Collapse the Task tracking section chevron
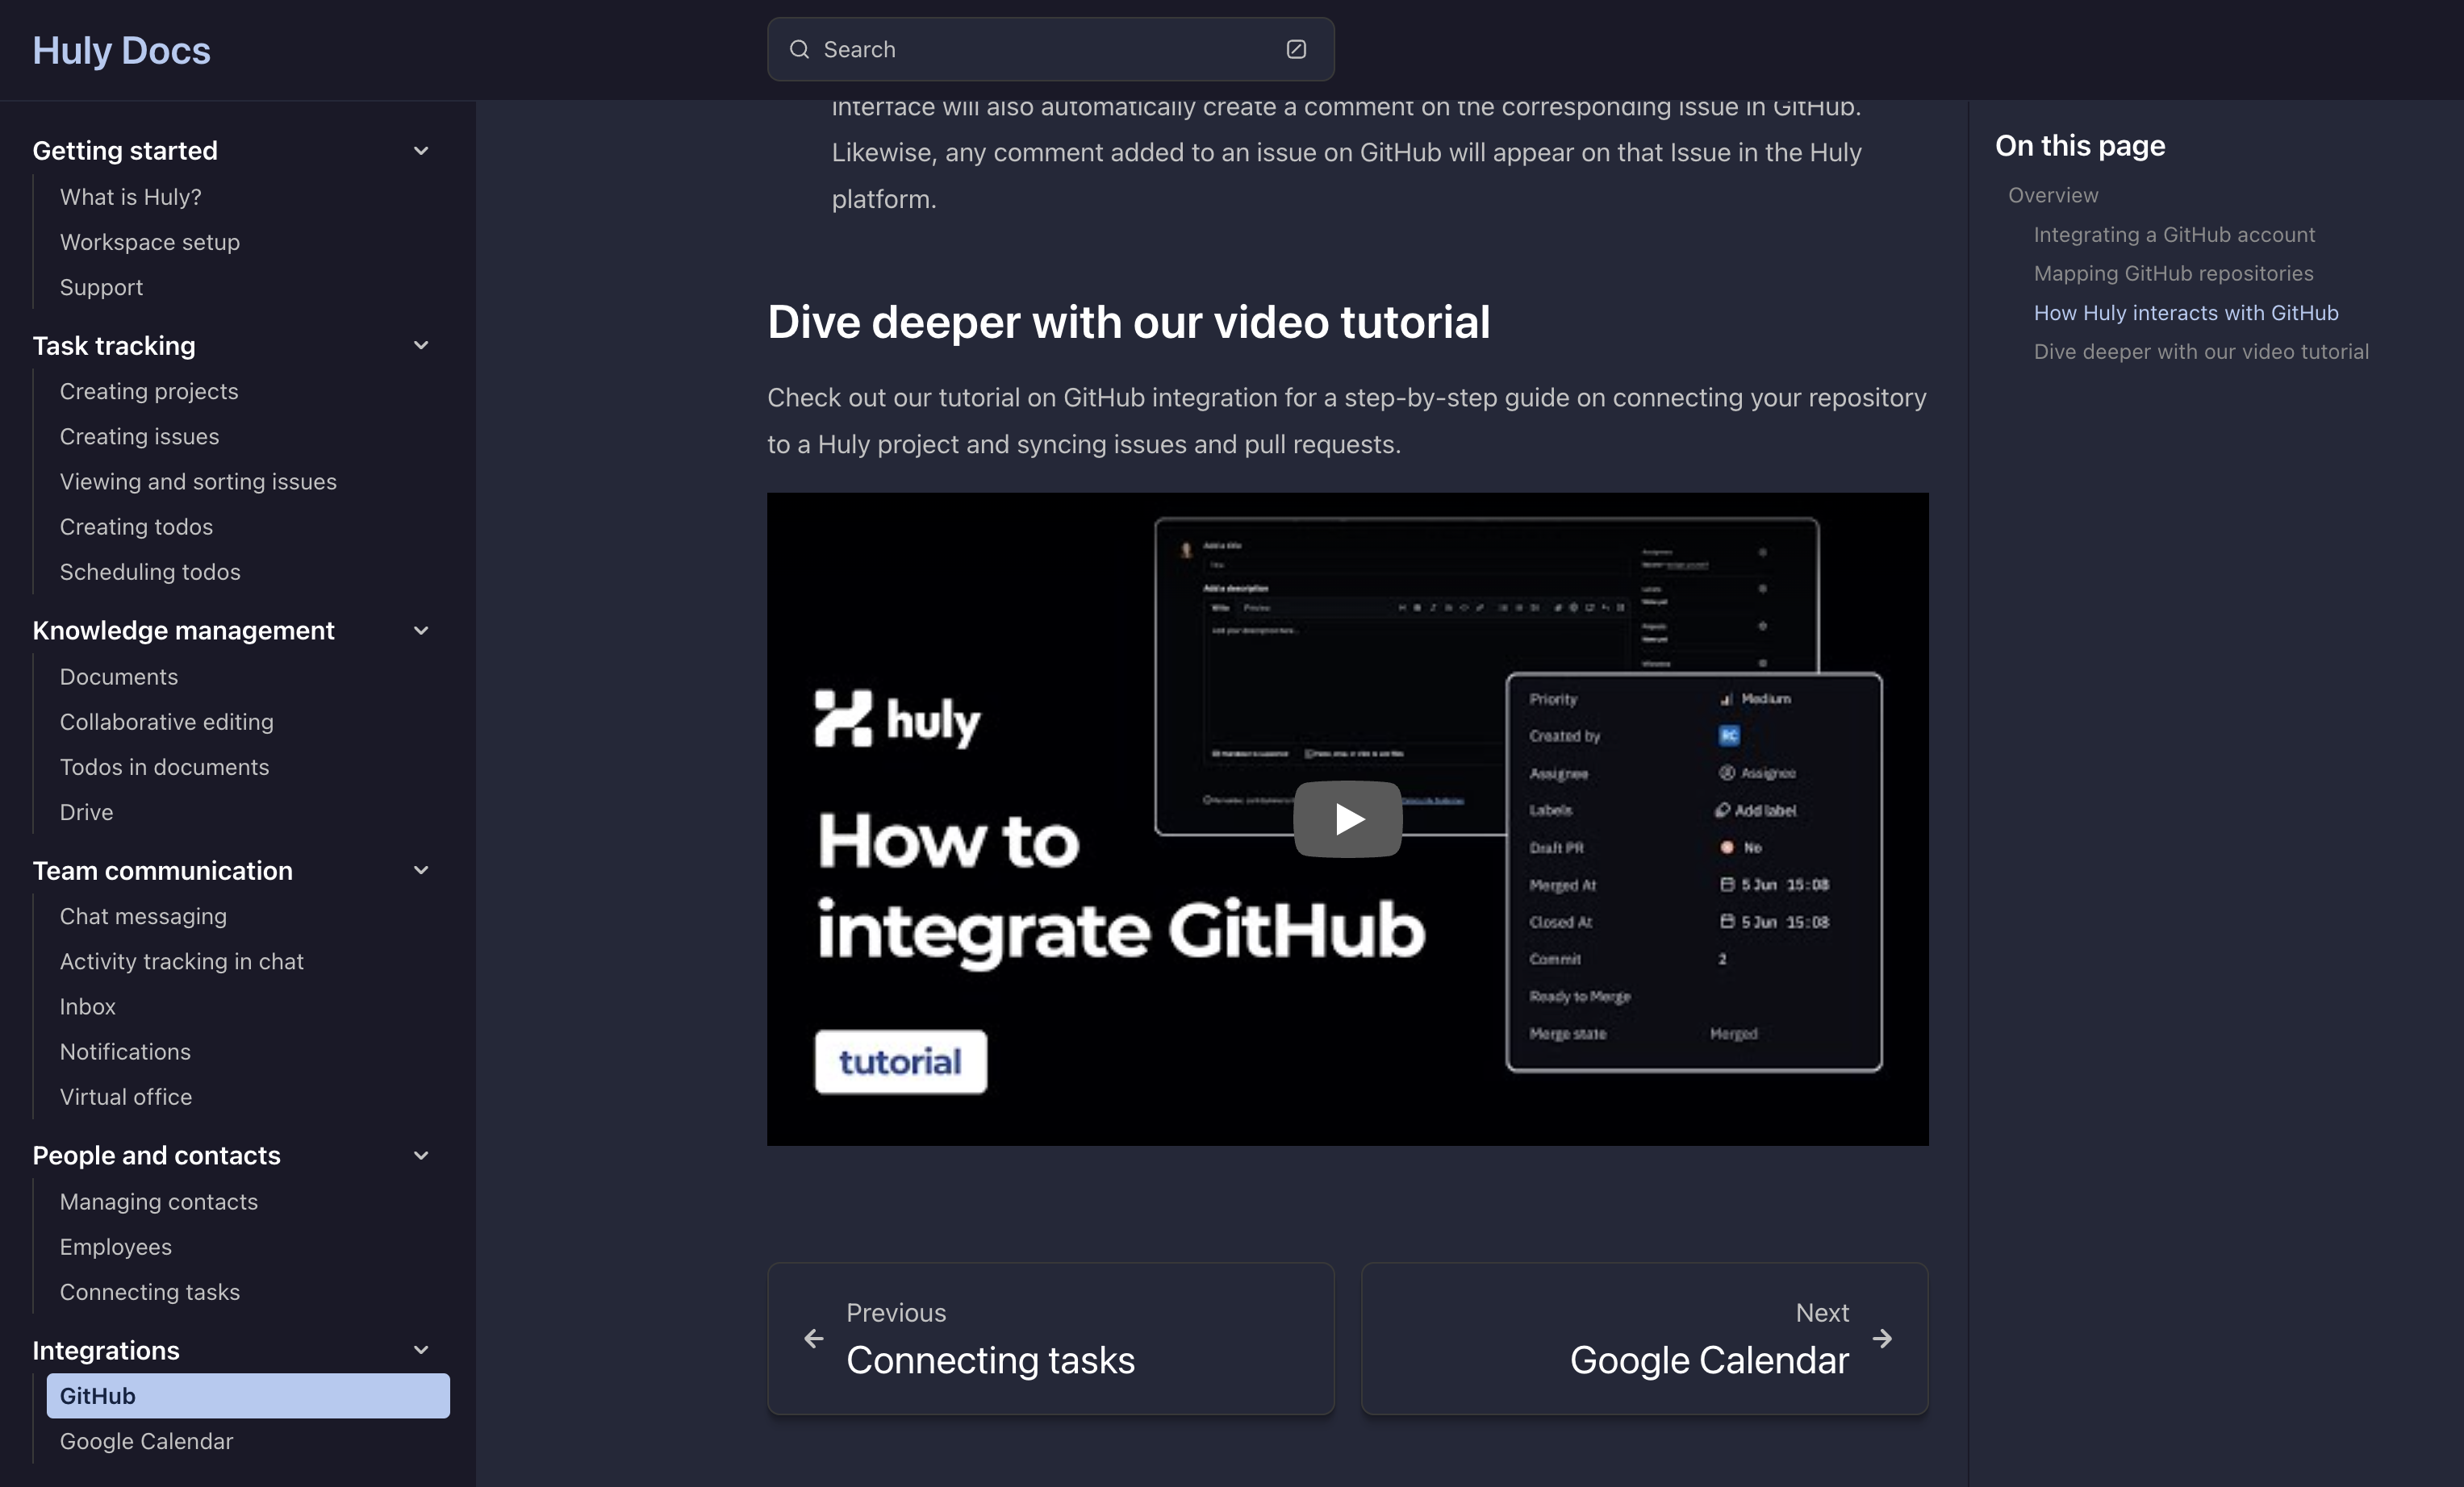This screenshot has height=1487, width=2464. pyautogui.click(x=421, y=346)
